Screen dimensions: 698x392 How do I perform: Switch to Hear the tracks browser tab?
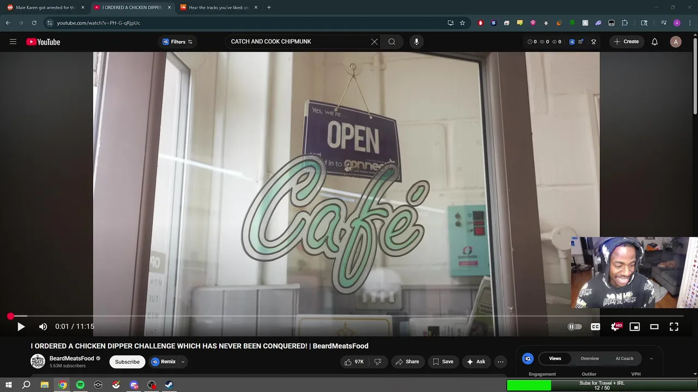tap(218, 8)
